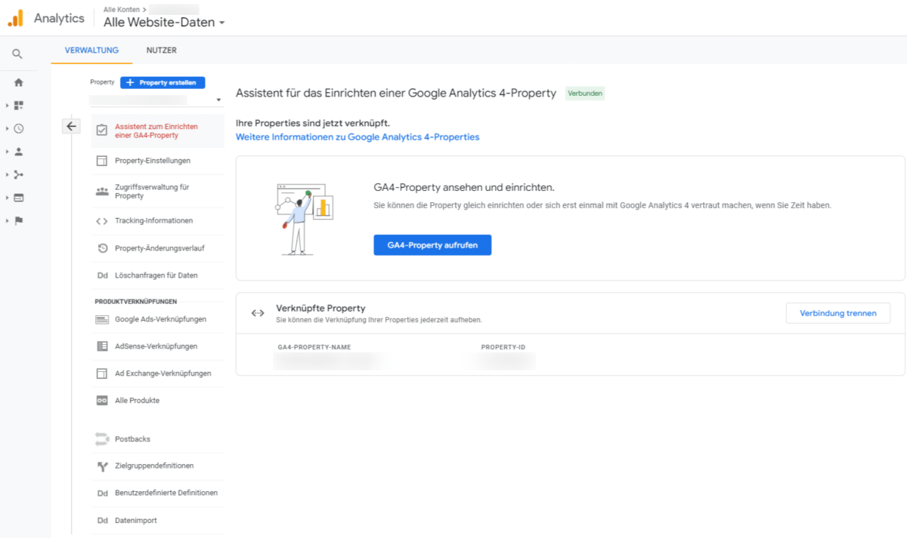Click the GA4-PROPERTY-NAME column header
Viewport: 907px width, 538px height.
[314, 347]
